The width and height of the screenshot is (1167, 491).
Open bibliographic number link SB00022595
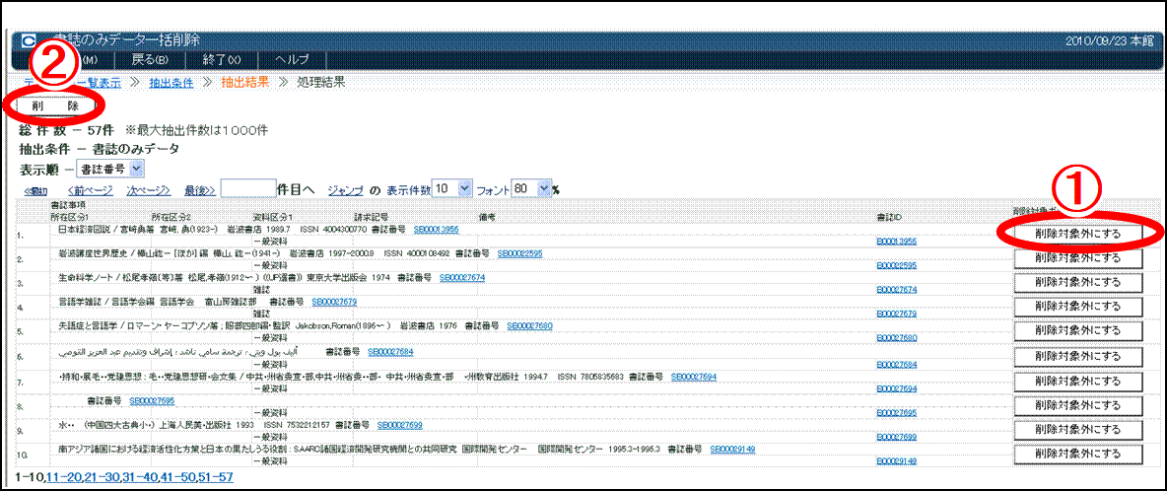pyautogui.click(x=519, y=253)
